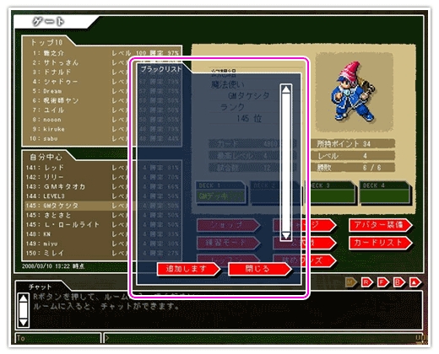Screen dimensions: 439x354
Task: Click the To recipient input field
Action: (57, 338)
